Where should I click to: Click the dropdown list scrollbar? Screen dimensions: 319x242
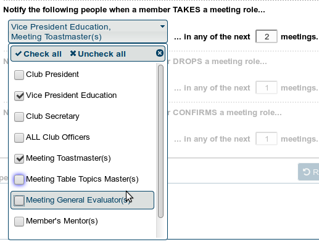[161, 141]
